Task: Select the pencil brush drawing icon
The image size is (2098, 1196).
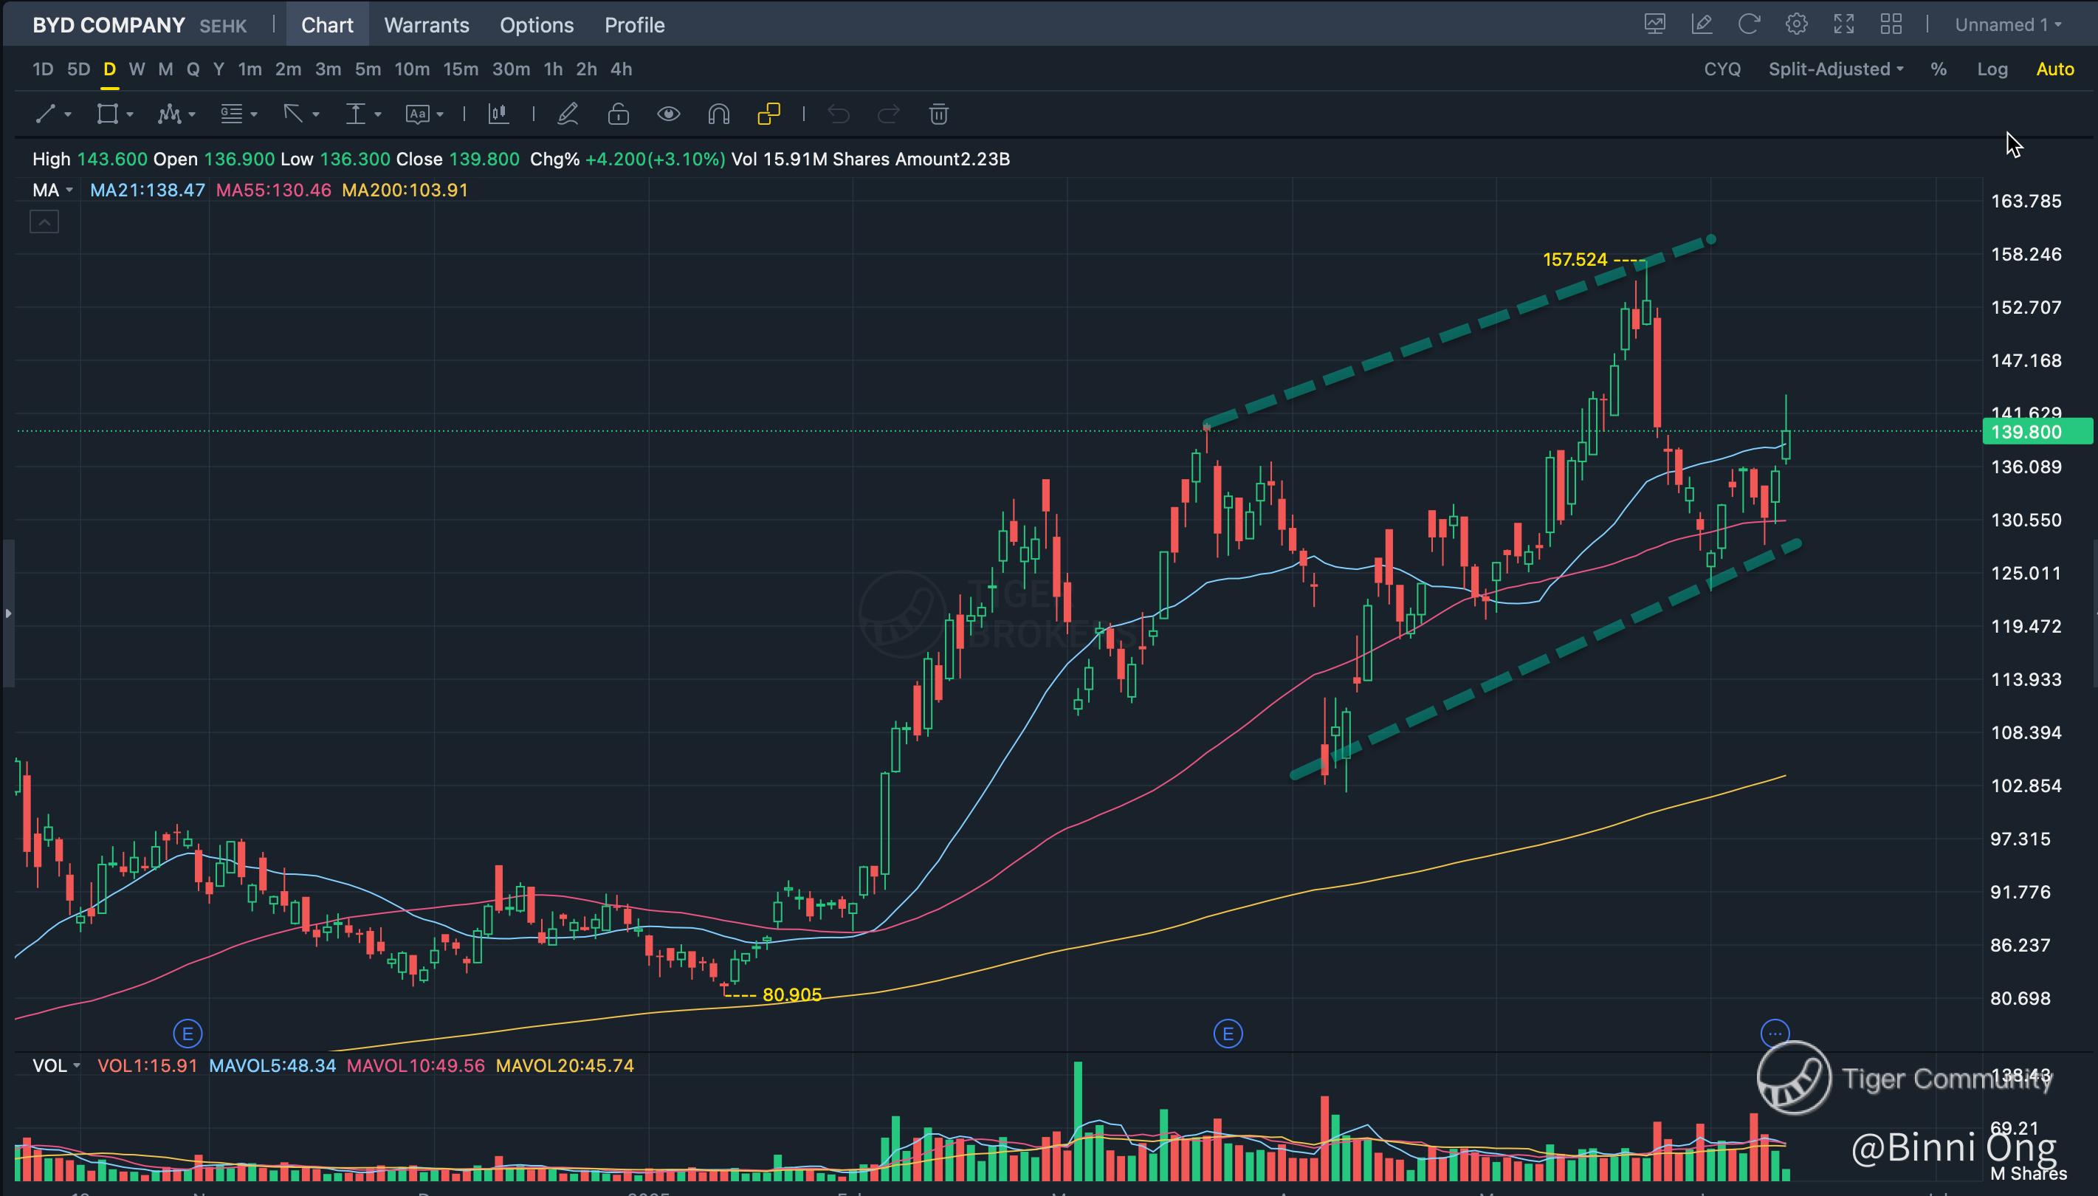Action: coord(568,114)
